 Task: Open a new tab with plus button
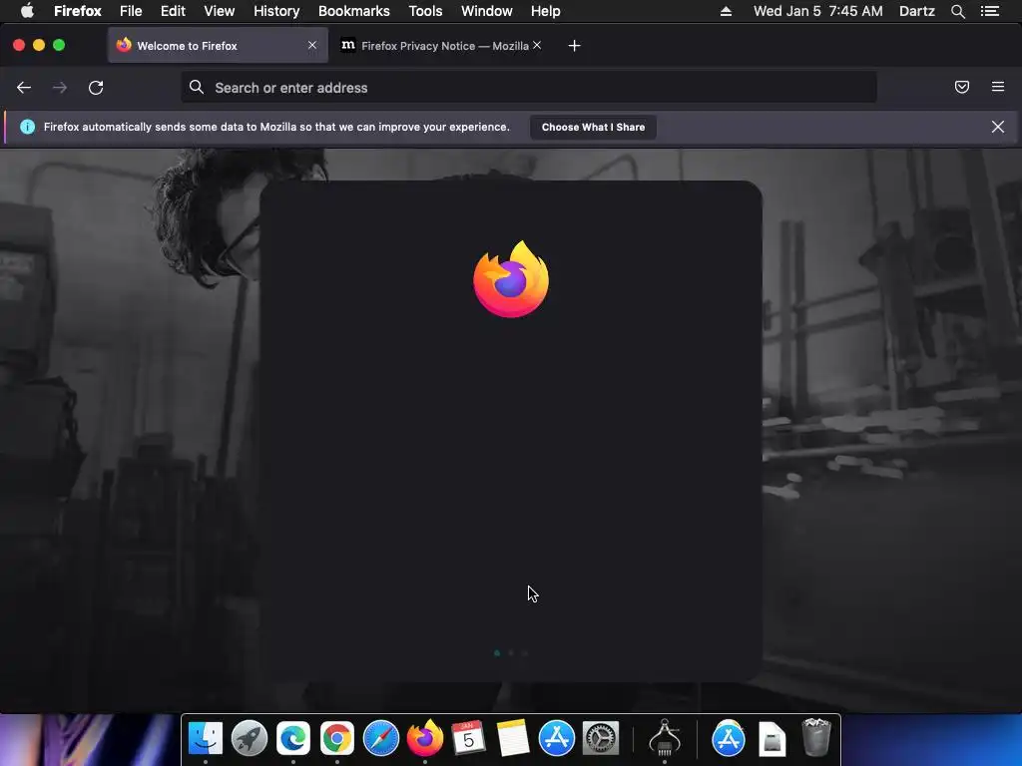pyautogui.click(x=574, y=46)
